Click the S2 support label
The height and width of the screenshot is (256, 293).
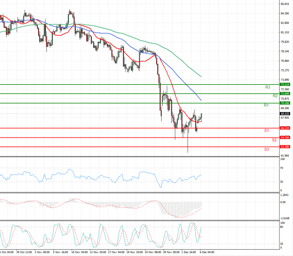(x=274, y=140)
